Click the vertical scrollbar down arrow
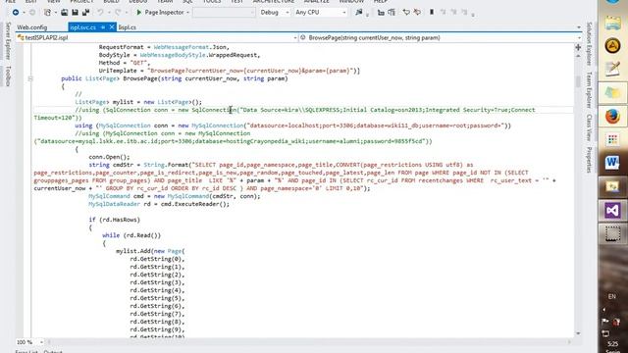628x353 pixels. click(x=578, y=333)
